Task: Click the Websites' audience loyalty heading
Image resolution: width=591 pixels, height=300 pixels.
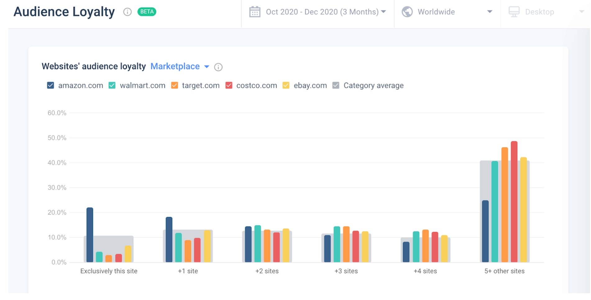Action: pos(94,66)
